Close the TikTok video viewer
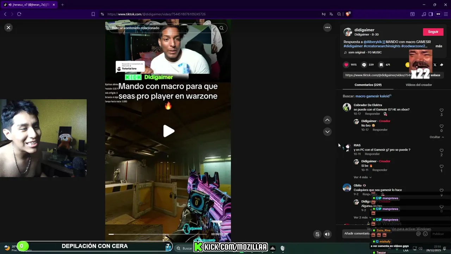 tap(8, 28)
